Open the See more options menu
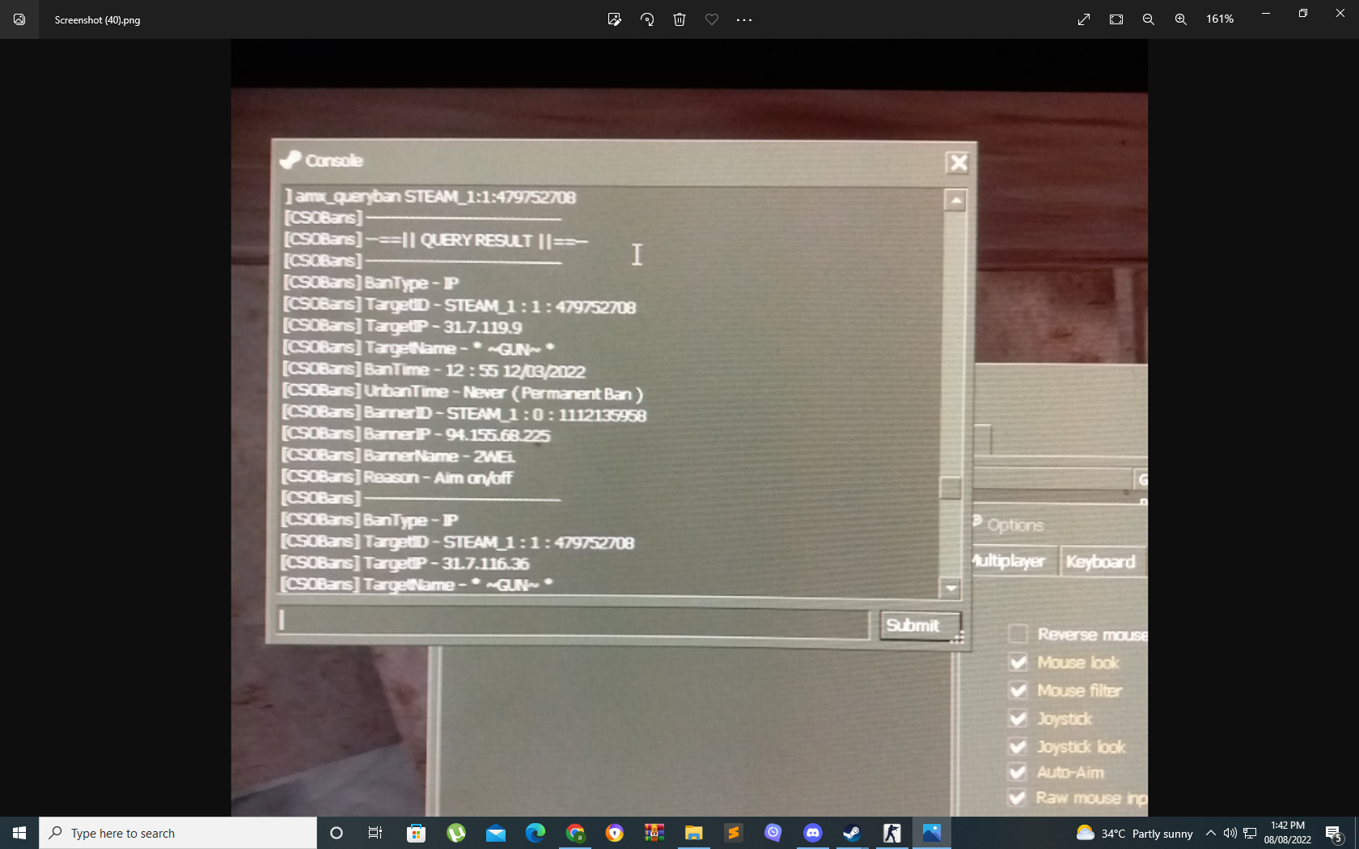This screenshot has width=1359, height=849. pos(744,19)
